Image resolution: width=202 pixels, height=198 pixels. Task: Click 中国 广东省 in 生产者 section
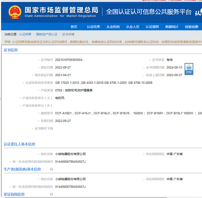tap(175, 179)
